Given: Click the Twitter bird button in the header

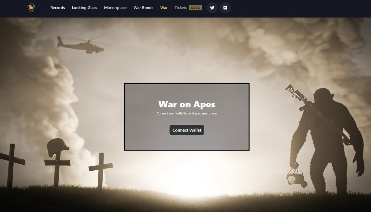Looking at the screenshot, I should click(x=212, y=8).
